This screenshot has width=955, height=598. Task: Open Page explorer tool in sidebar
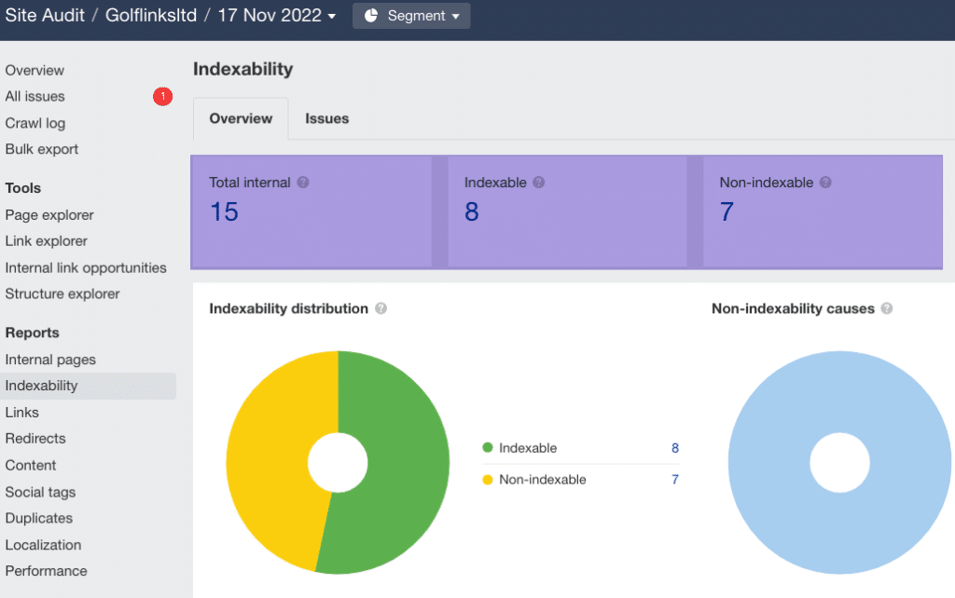(49, 214)
